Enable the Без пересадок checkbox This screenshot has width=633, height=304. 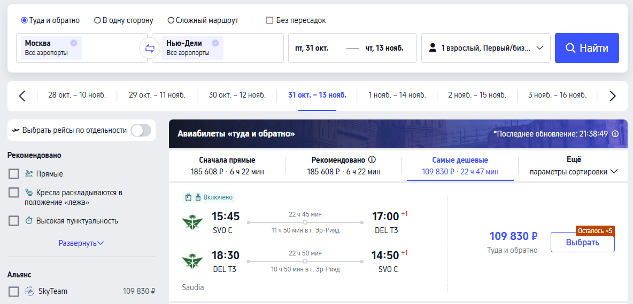(x=269, y=20)
